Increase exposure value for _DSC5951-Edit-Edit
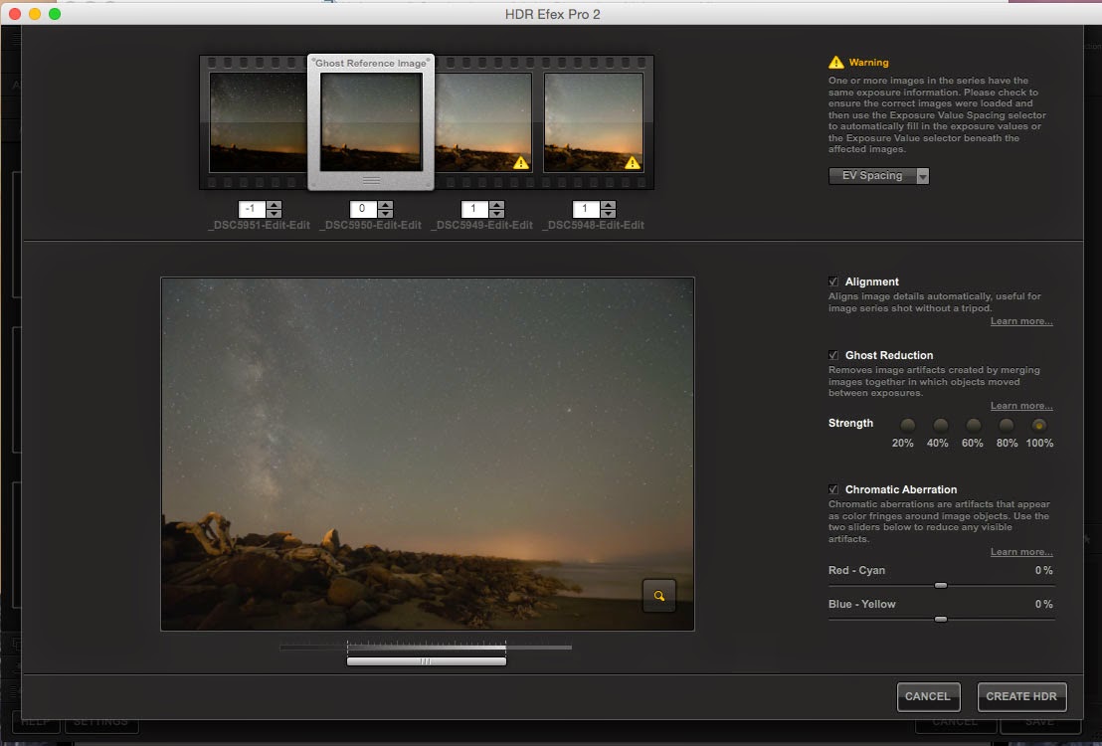 (x=275, y=205)
